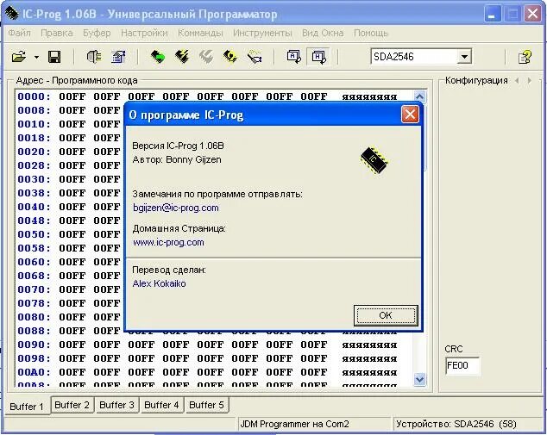The height and width of the screenshot is (435, 547).
Task: Click right arrow beside Конфигурация
Action: pos(530,80)
